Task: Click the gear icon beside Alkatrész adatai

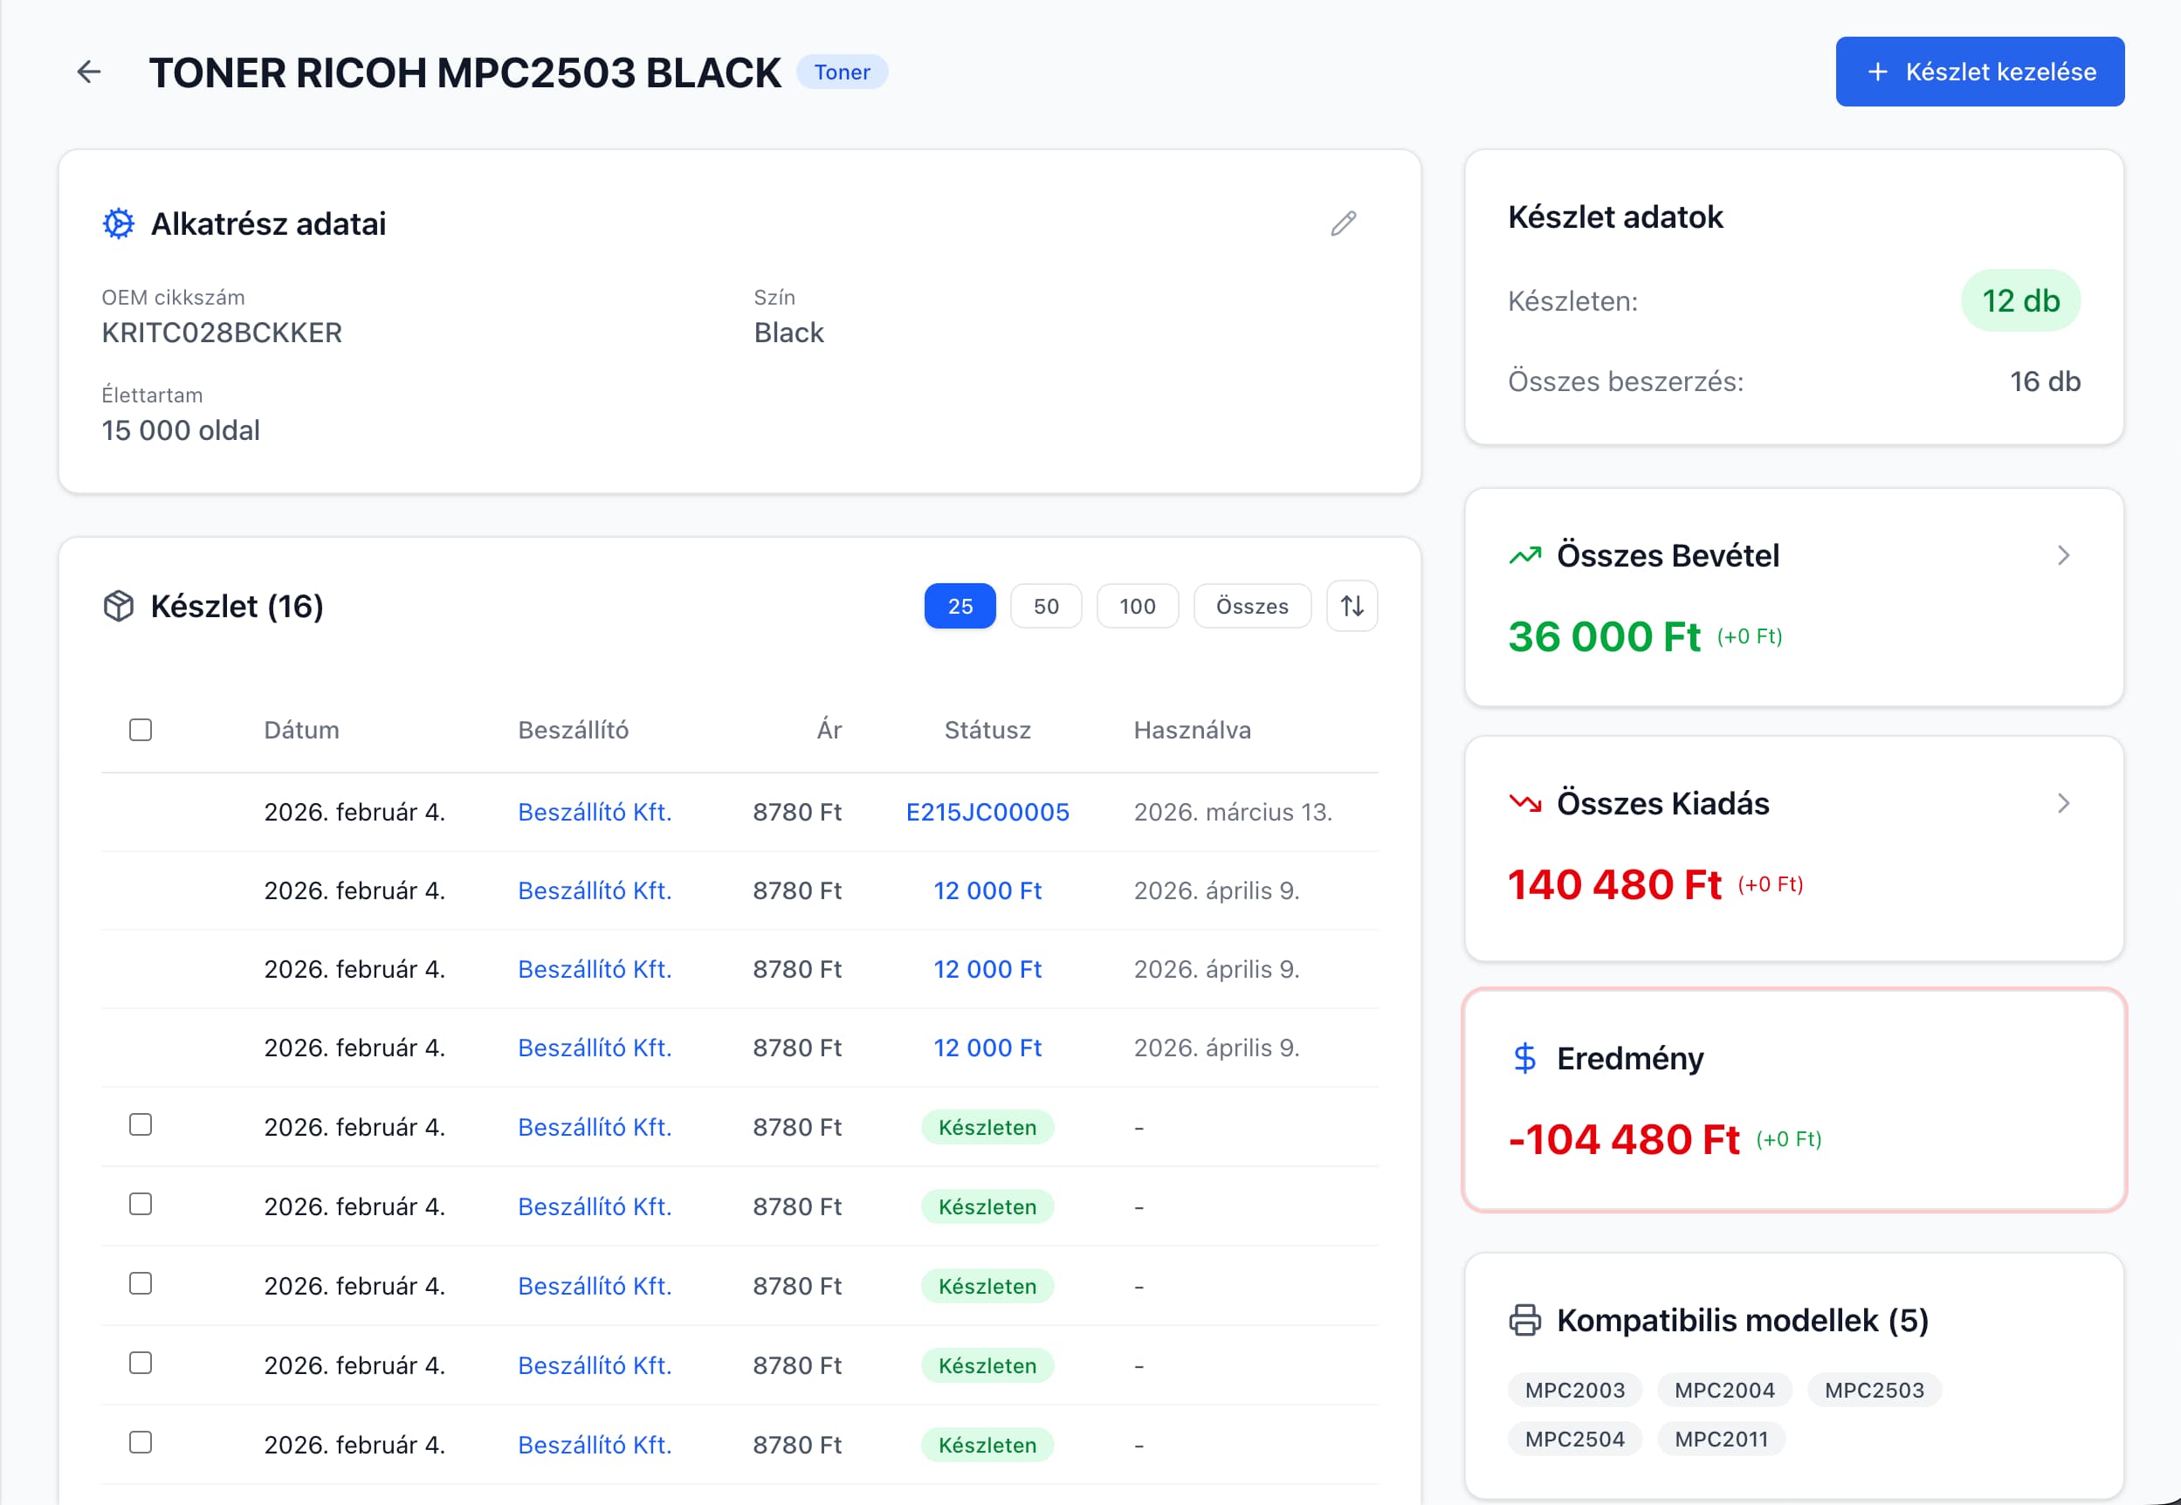Action: tap(118, 223)
